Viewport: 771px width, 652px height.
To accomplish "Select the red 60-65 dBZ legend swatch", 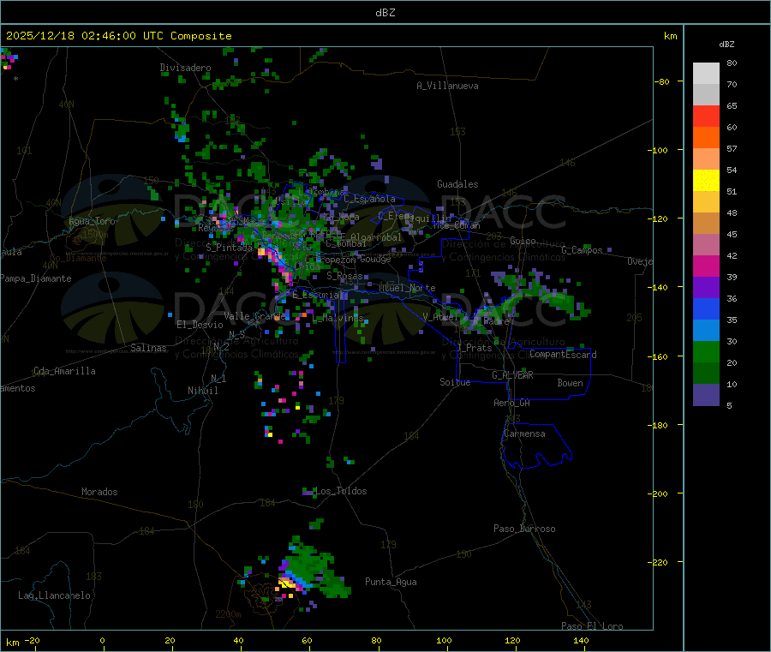I will [706, 116].
